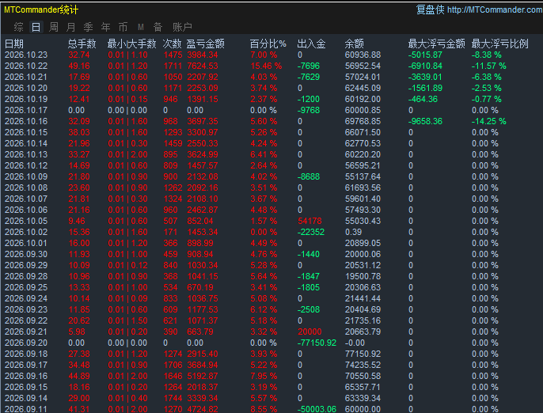Click the 余额 column header
Image resolution: width=543 pixels, height=413 pixels.
[355, 44]
